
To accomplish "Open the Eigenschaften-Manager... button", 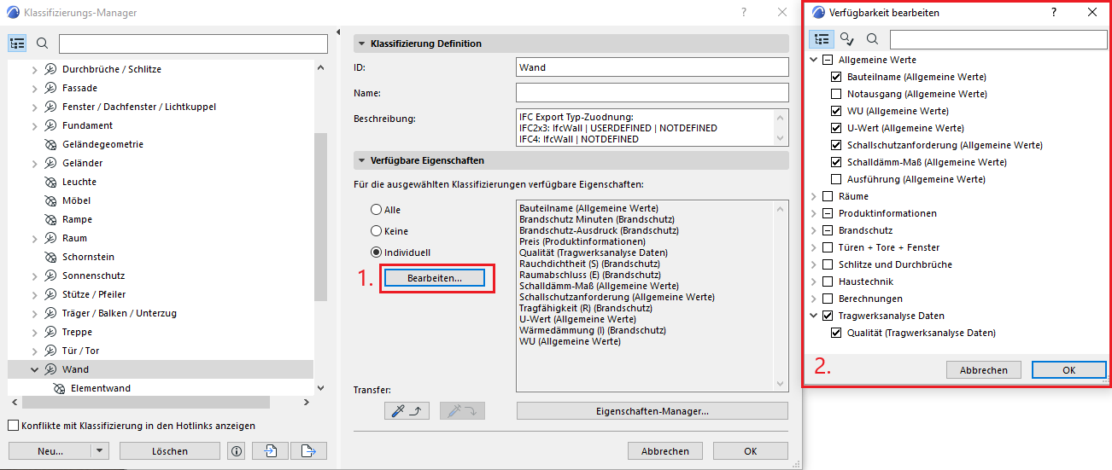I will coord(652,411).
